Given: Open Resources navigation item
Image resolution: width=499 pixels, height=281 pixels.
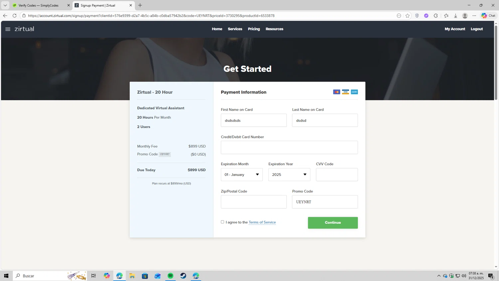Looking at the screenshot, I should pyautogui.click(x=274, y=29).
